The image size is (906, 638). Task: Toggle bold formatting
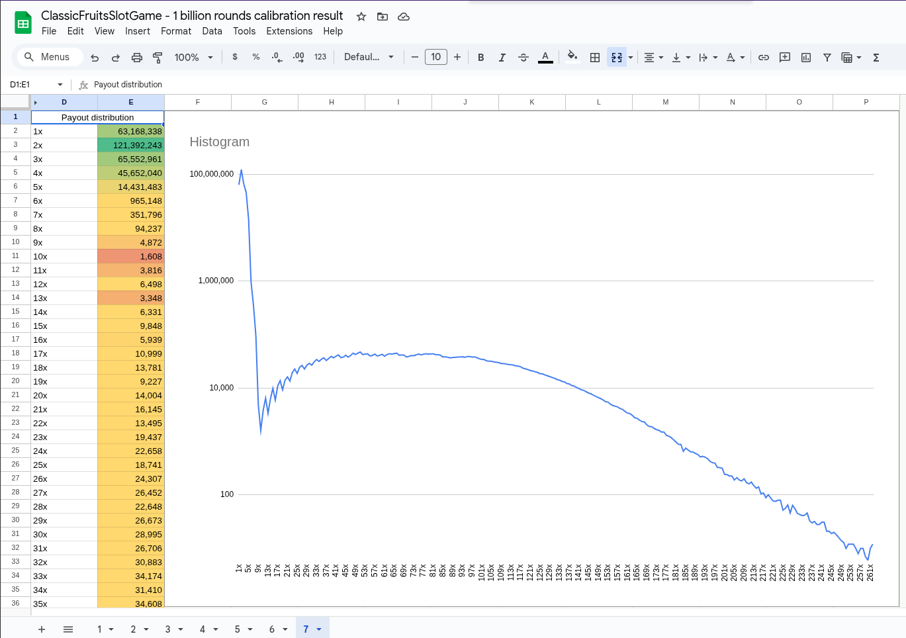(x=481, y=58)
